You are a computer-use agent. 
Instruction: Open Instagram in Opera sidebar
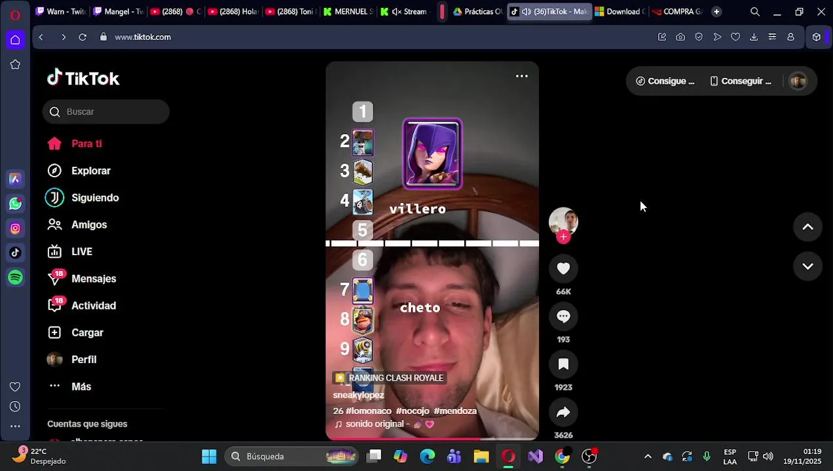click(15, 228)
